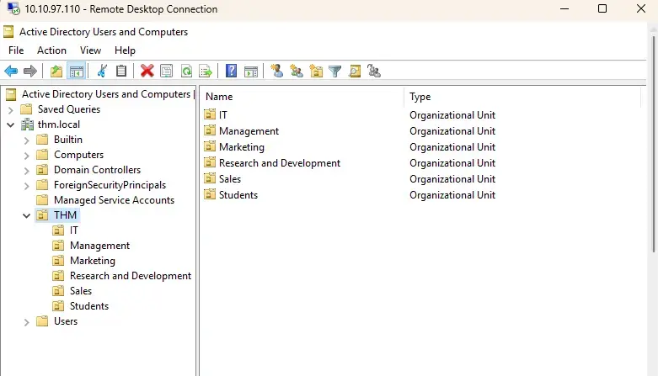658x376 pixels.
Task: Select Research and Development in list pane
Action: click(280, 162)
